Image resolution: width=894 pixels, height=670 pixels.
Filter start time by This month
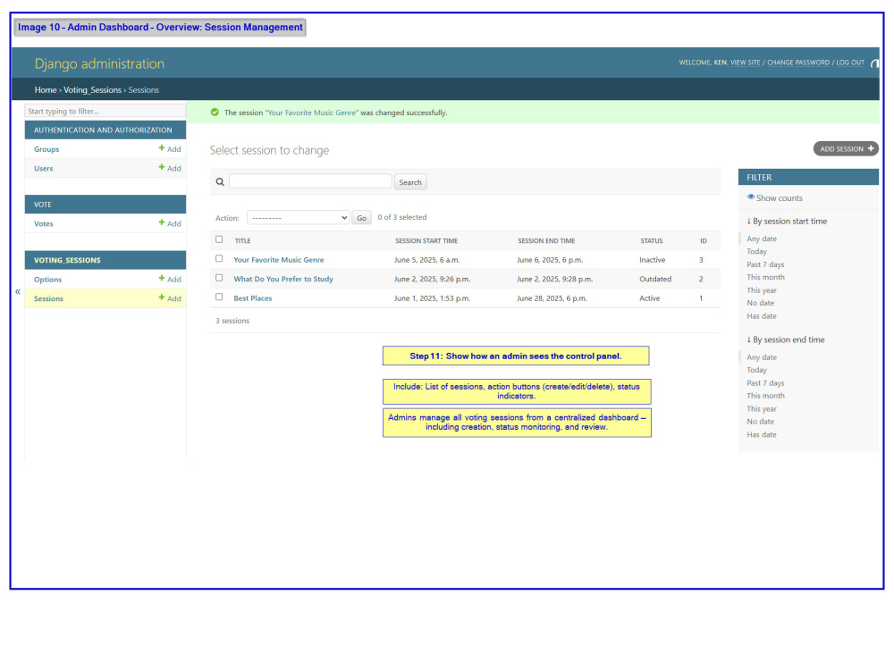point(766,277)
